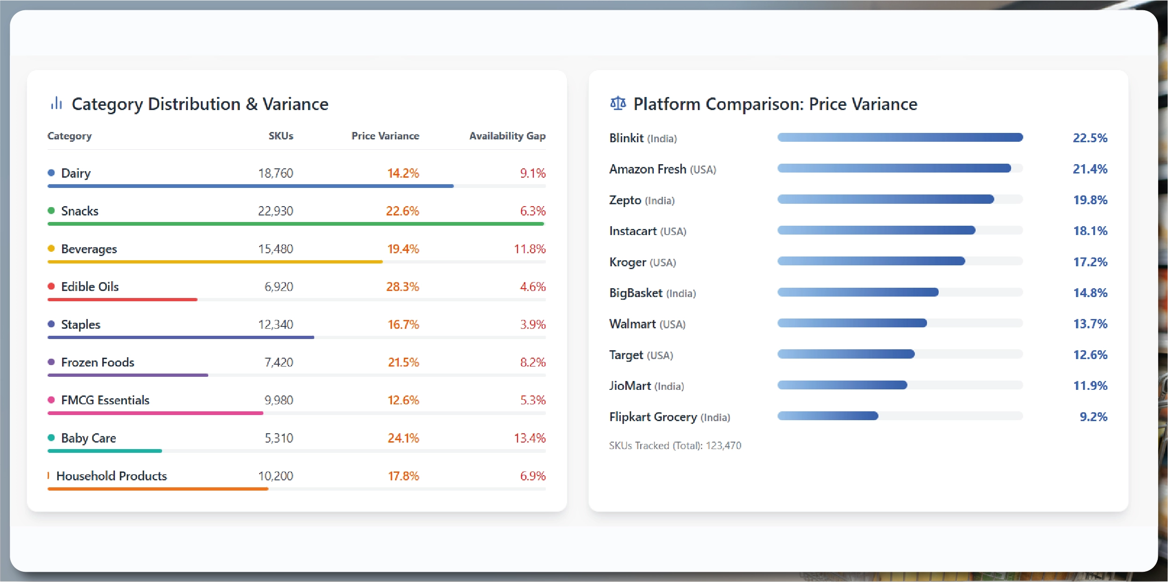The width and height of the screenshot is (1168, 582).
Task: Select the Frozen Foods category row label
Action: coord(98,362)
